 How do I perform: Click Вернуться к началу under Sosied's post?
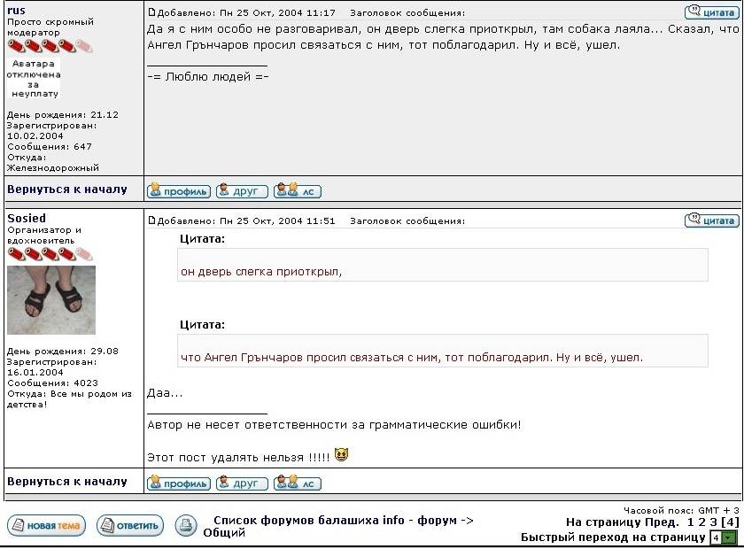(x=67, y=482)
